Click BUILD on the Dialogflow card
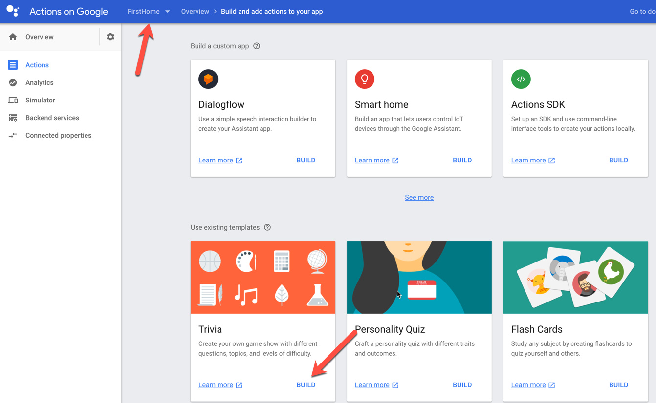Image resolution: width=656 pixels, height=403 pixels. [x=306, y=160]
